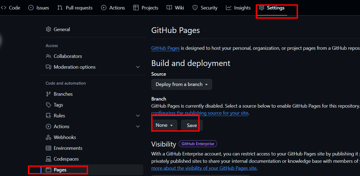Click the Branches git-branch icon
This screenshot has width=360, height=176.
48,94
